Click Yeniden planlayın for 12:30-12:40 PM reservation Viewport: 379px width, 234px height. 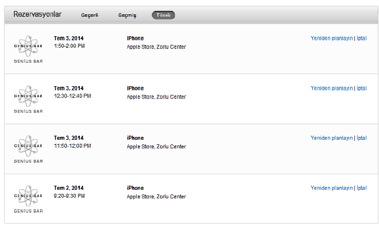click(x=332, y=89)
